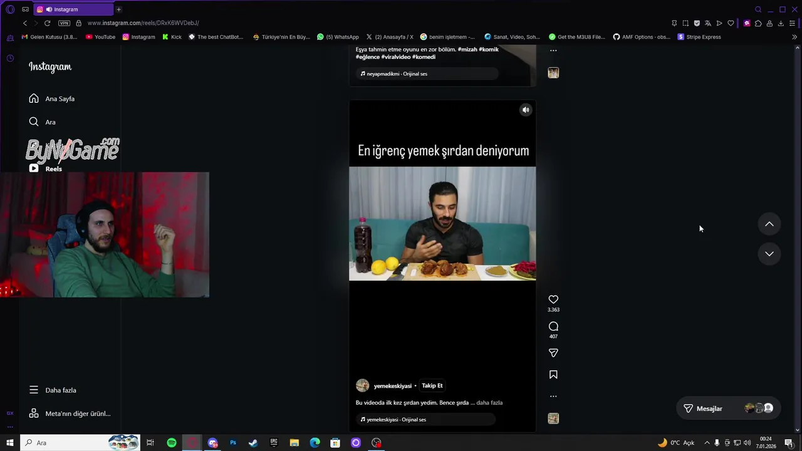Follow yemekeskiyasi via Takip Et
802x451 pixels.
point(432,386)
